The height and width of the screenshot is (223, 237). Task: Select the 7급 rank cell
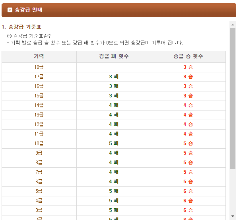pyautogui.click(x=39, y=172)
